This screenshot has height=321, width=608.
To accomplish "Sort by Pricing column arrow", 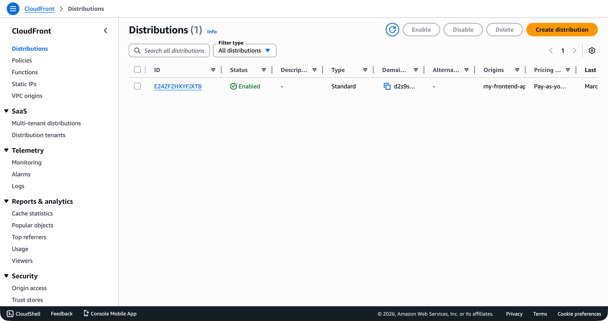I will (568, 70).
